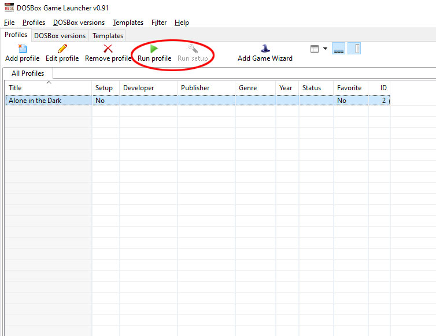Run the selected profile with green arrow
436x336 pixels.
click(x=154, y=49)
